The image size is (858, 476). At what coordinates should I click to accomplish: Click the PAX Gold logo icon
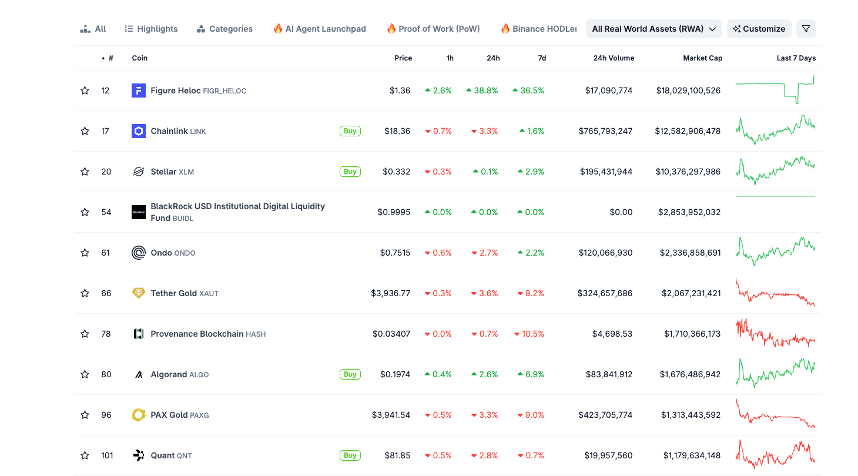(x=139, y=415)
